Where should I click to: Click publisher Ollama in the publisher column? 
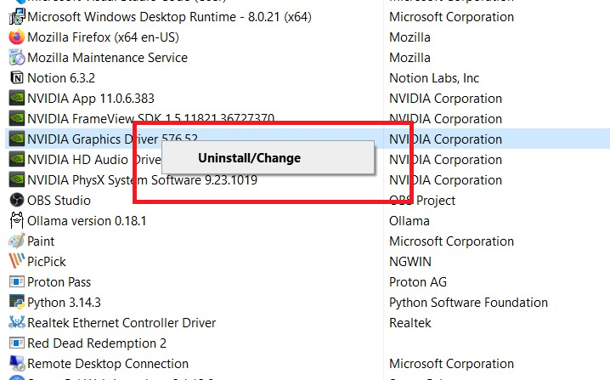click(x=409, y=221)
